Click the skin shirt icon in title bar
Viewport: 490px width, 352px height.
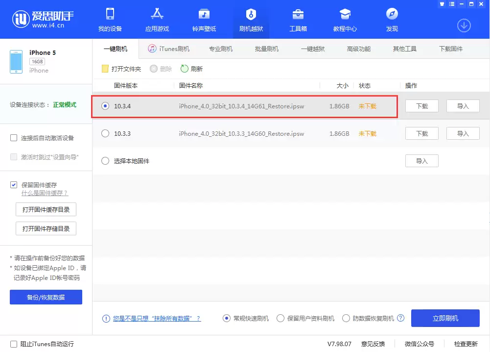[442, 4]
